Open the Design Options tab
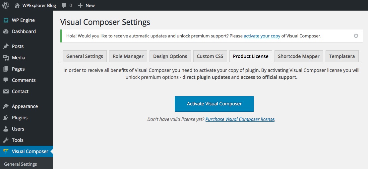The width and height of the screenshot is (368, 169). click(170, 56)
